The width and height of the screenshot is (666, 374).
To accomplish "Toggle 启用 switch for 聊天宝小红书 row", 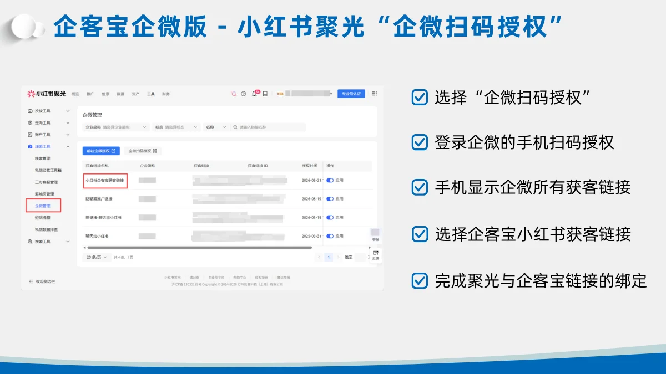I will coord(330,236).
